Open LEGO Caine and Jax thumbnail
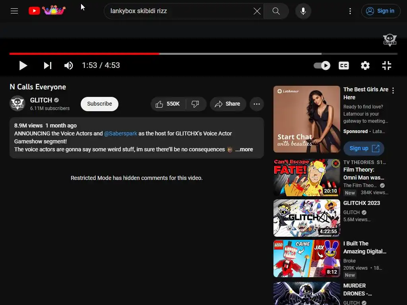The width and height of the screenshot is (407, 305). coord(306,259)
